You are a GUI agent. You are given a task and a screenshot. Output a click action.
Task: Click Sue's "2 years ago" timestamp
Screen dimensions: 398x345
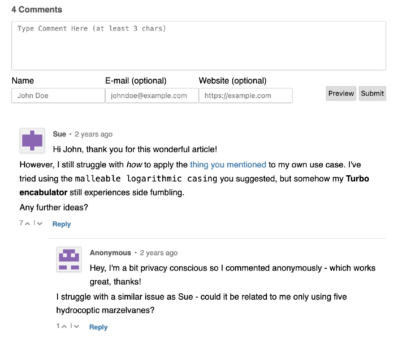[x=94, y=134]
